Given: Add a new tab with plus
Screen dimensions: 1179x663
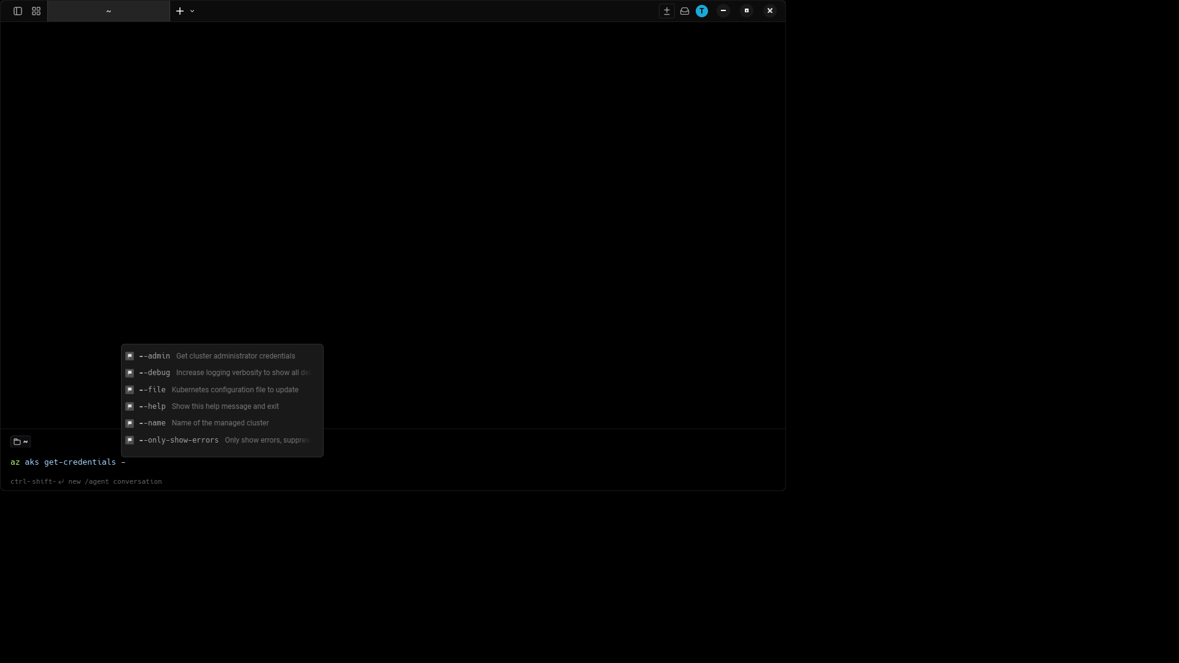Looking at the screenshot, I should pos(180,11).
